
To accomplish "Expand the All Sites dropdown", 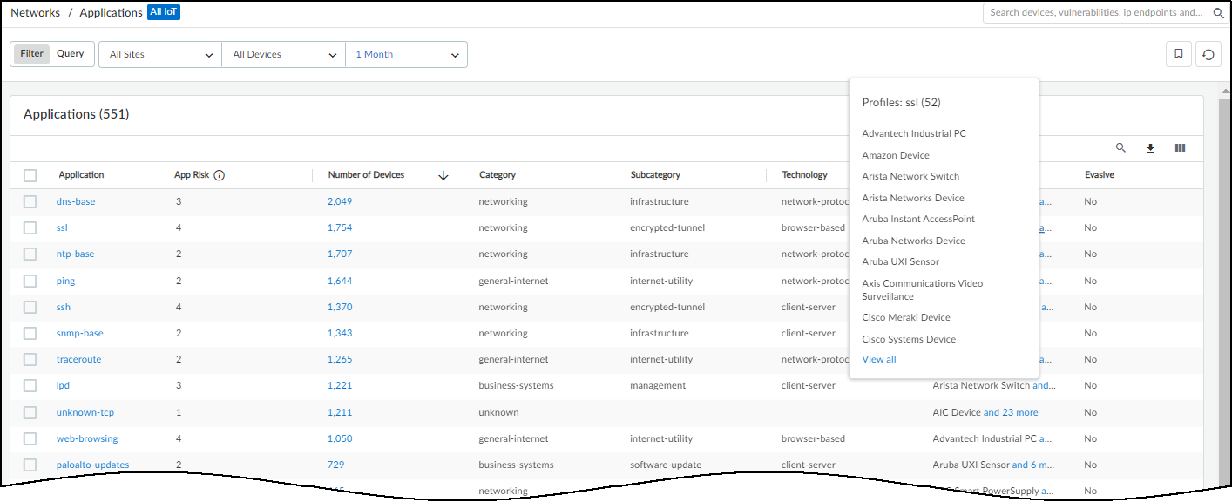I will point(160,54).
